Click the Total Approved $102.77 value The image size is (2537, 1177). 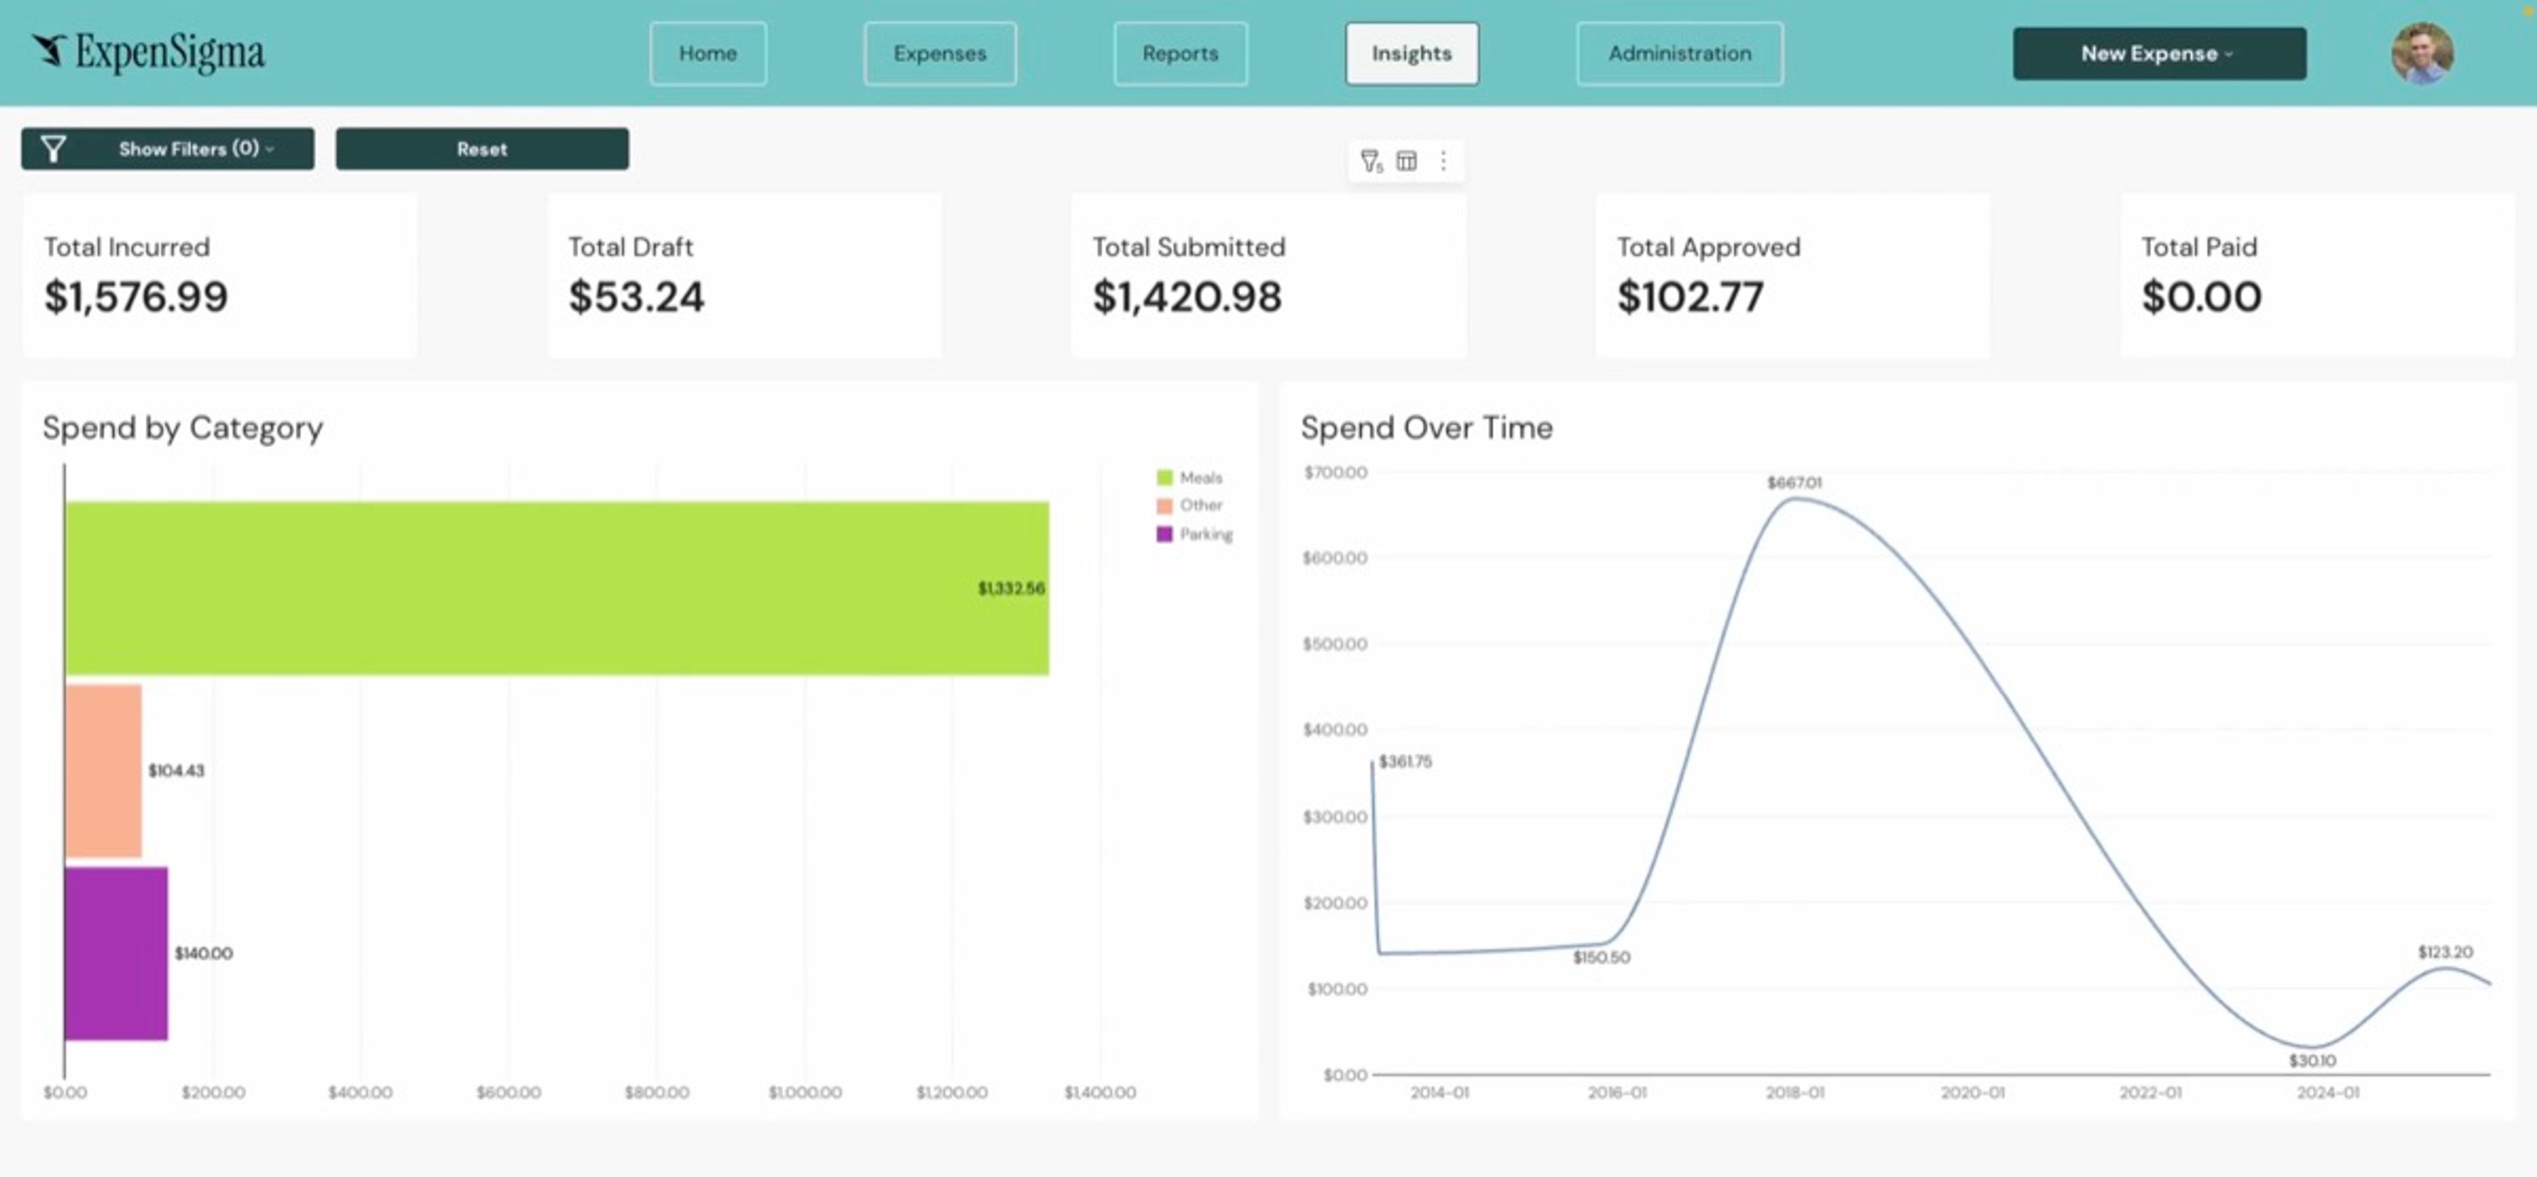click(x=1690, y=297)
